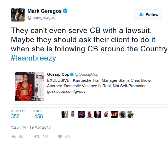Open the Reasonable Doubt profile avatar
Viewport: 167px width, 142px height.
click(x=18, y=15)
